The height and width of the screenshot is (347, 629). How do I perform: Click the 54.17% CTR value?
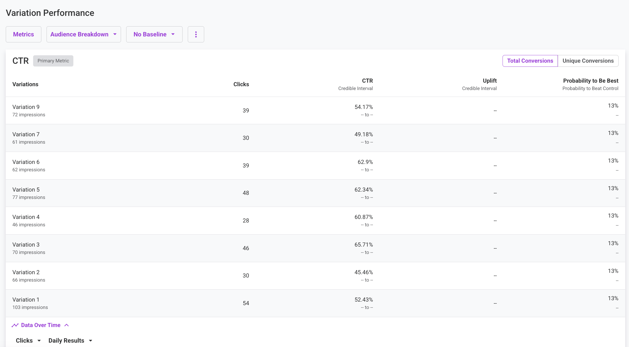pos(364,107)
